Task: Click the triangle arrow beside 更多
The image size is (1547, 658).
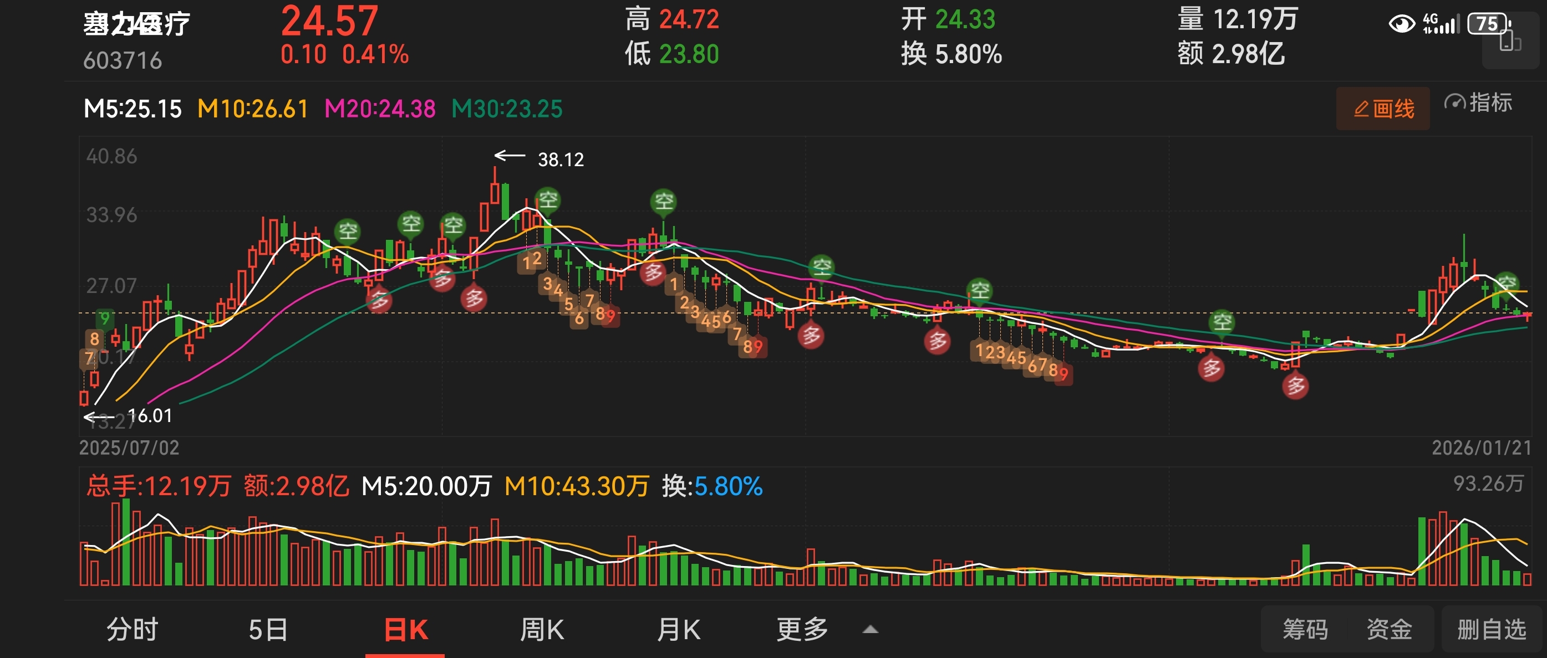Action: click(870, 630)
